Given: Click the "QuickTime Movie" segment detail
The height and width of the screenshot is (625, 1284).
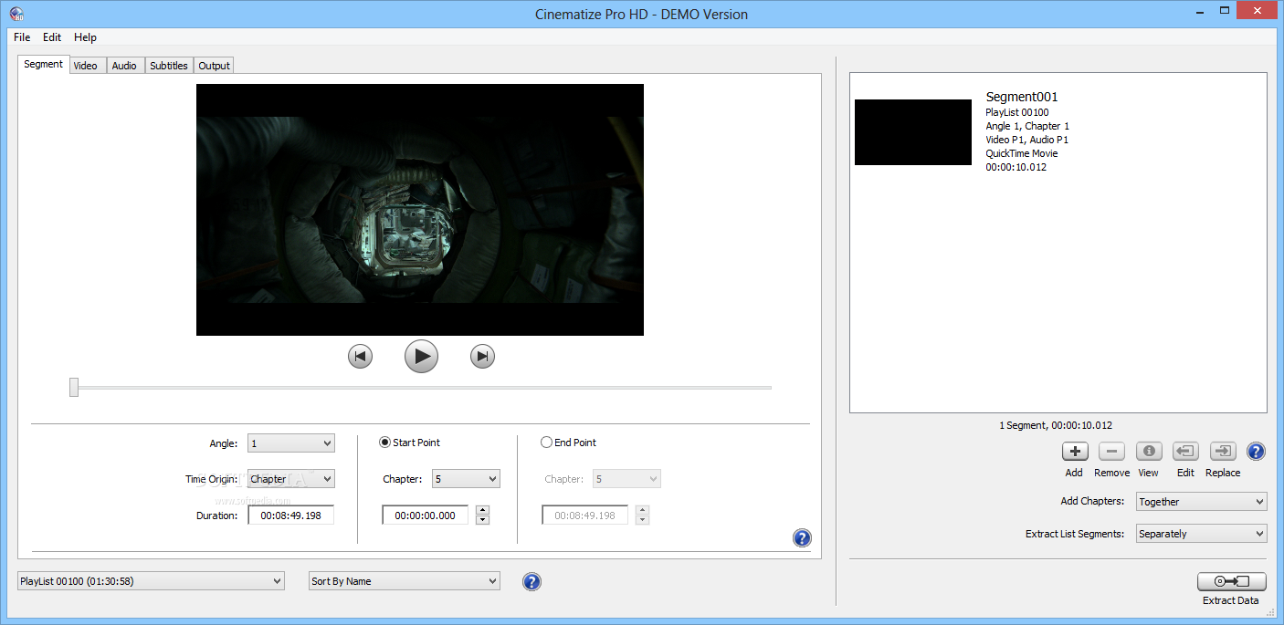Looking at the screenshot, I should coord(1022,153).
